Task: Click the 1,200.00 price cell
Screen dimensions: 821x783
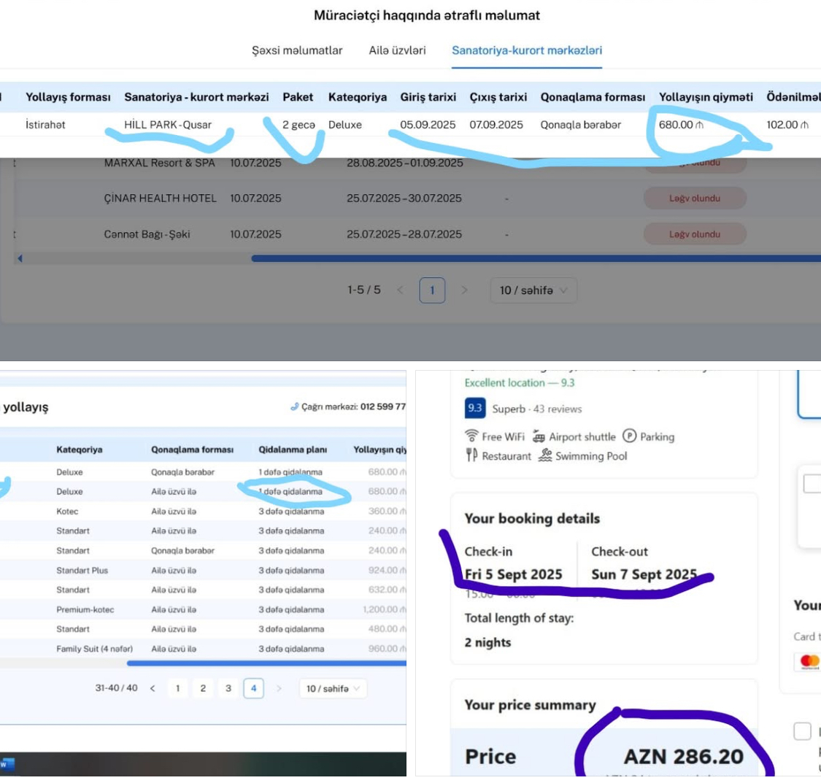Action: click(x=385, y=610)
